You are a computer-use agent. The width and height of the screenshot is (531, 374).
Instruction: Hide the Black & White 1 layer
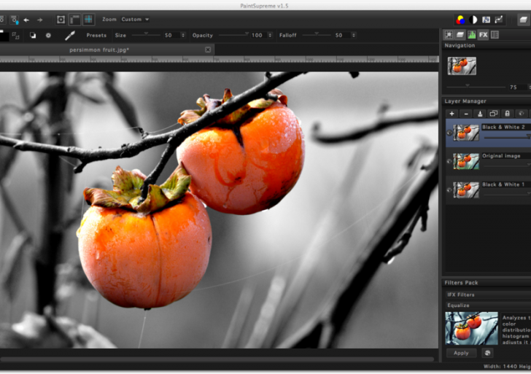(449, 190)
